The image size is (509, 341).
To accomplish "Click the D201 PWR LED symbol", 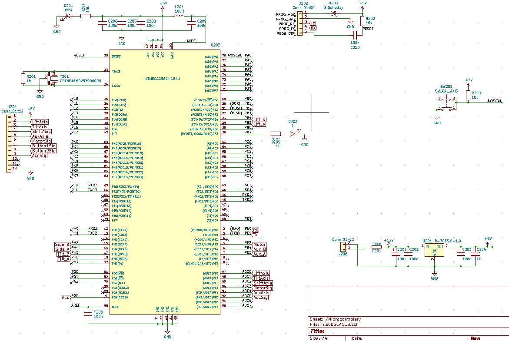I will [68, 17].
